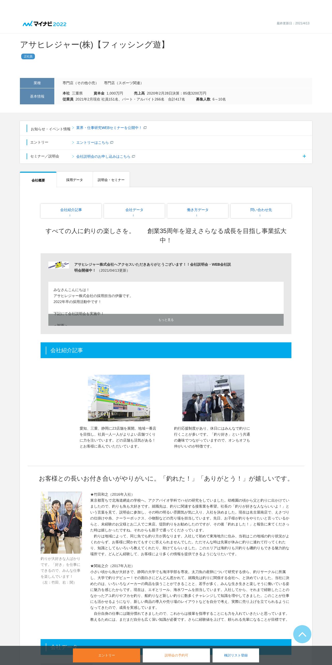Expand the セミナー／説明会 row with plus icon

click(304, 156)
